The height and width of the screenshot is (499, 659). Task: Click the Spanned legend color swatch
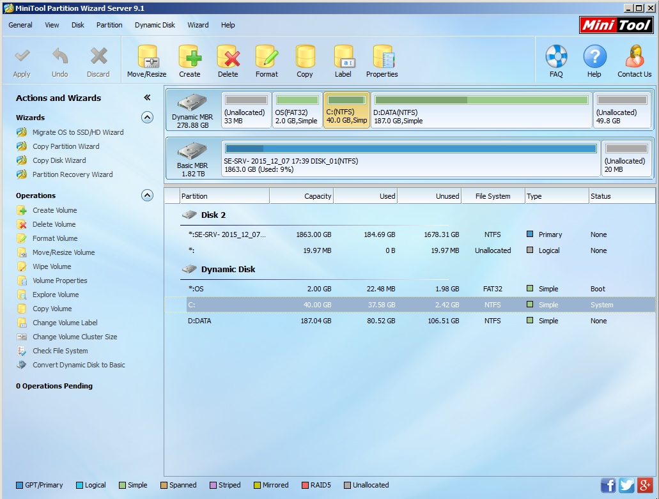(x=164, y=485)
